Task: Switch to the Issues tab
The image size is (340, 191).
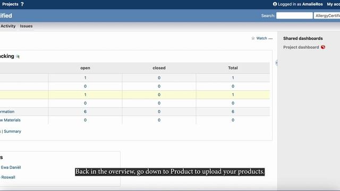Action: pyautogui.click(x=26, y=26)
